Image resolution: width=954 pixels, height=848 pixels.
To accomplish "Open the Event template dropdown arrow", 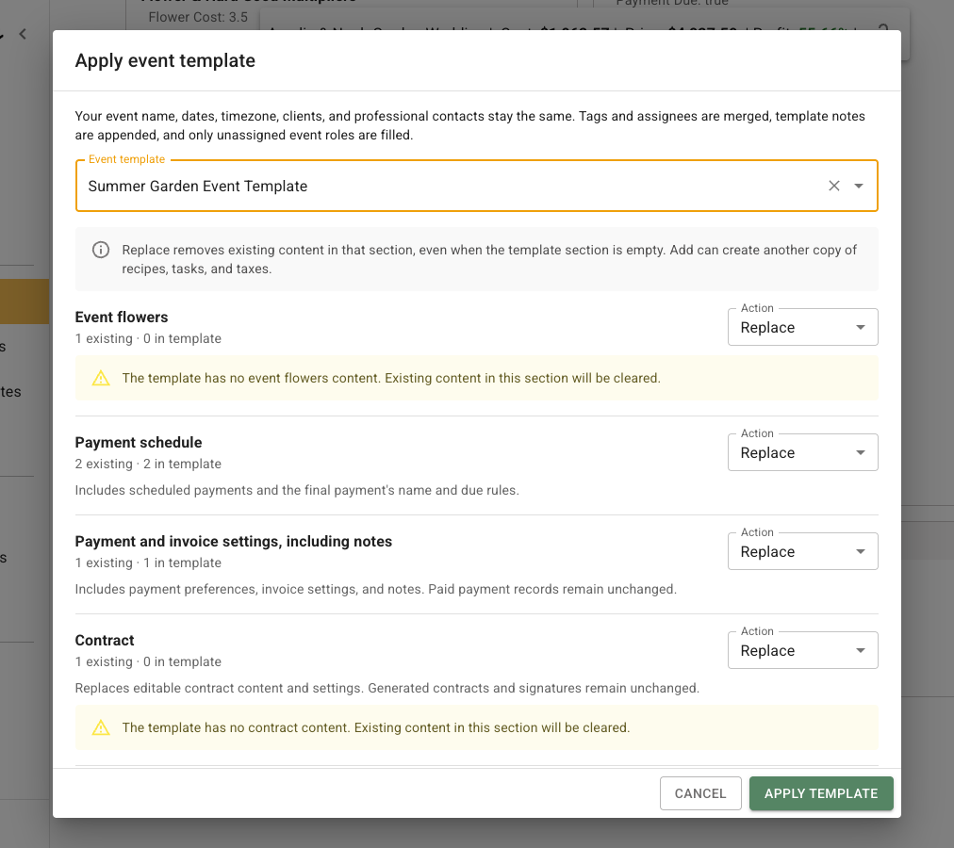I will (x=859, y=187).
